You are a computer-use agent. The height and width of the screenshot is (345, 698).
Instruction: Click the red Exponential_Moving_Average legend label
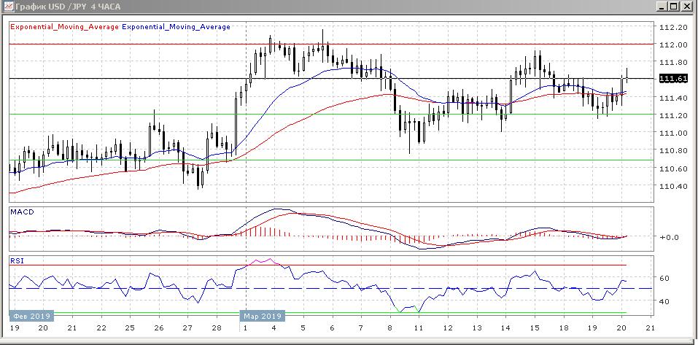click(x=64, y=27)
